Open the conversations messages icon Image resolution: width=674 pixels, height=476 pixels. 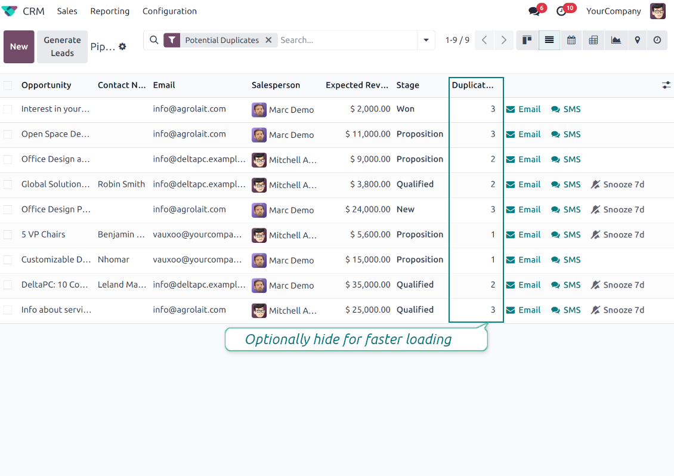point(534,11)
